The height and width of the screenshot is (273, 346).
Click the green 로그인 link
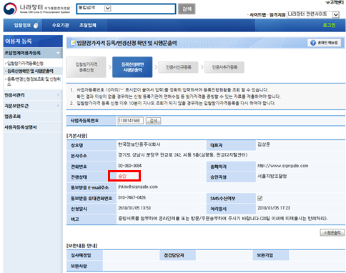(329, 25)
